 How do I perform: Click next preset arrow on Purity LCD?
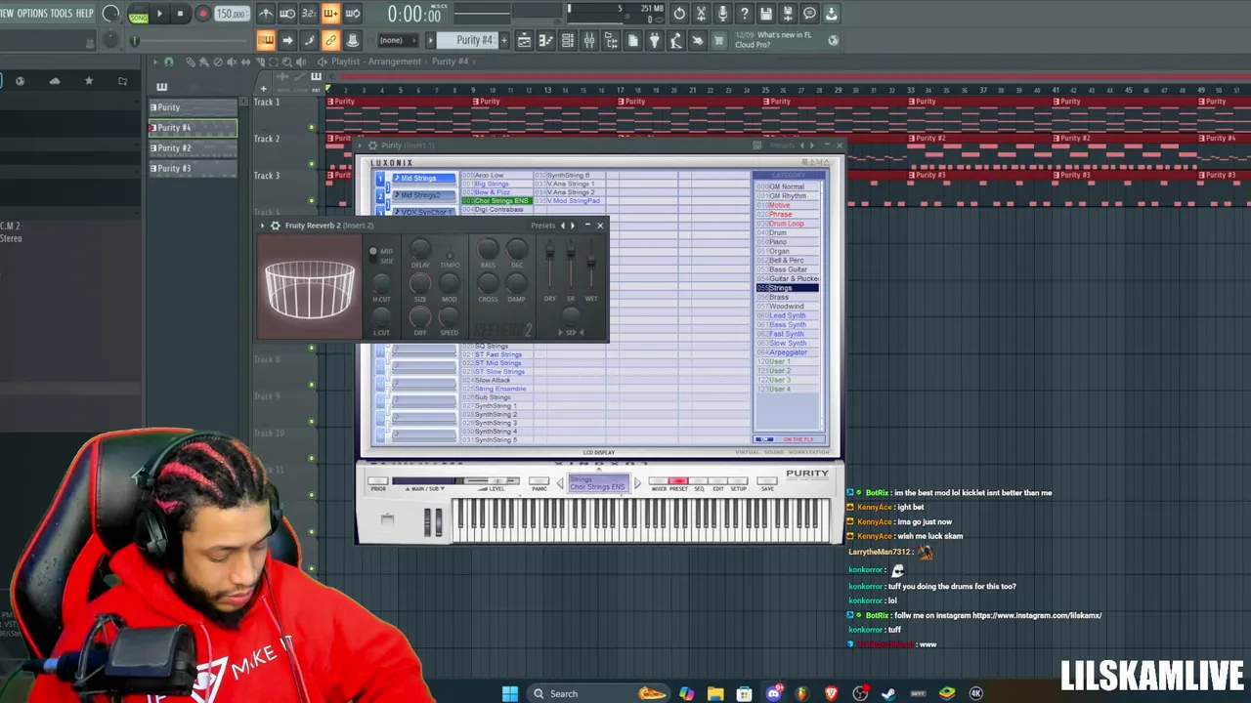pos(637,482)
